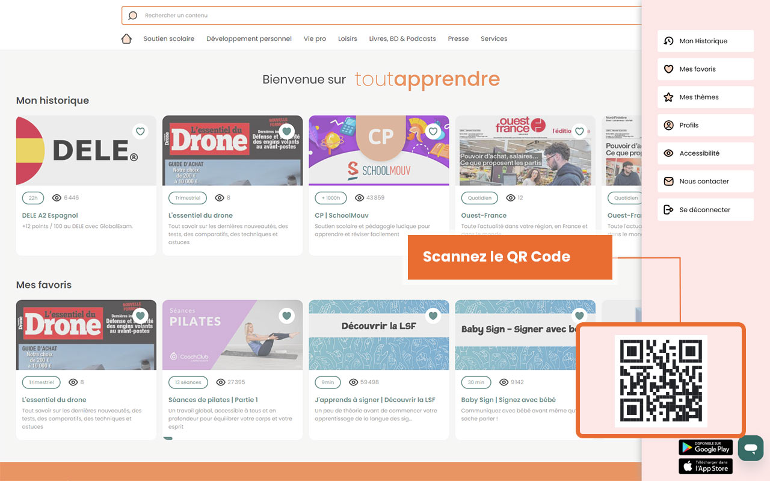Expand the Loisirs category menu
The height and width of the screenshot is (481, 770).
[347, 38]
